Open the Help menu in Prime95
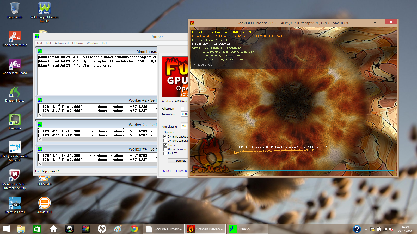Screen dimensions: 417x234 pyautogui.click(x=105, y=43)
